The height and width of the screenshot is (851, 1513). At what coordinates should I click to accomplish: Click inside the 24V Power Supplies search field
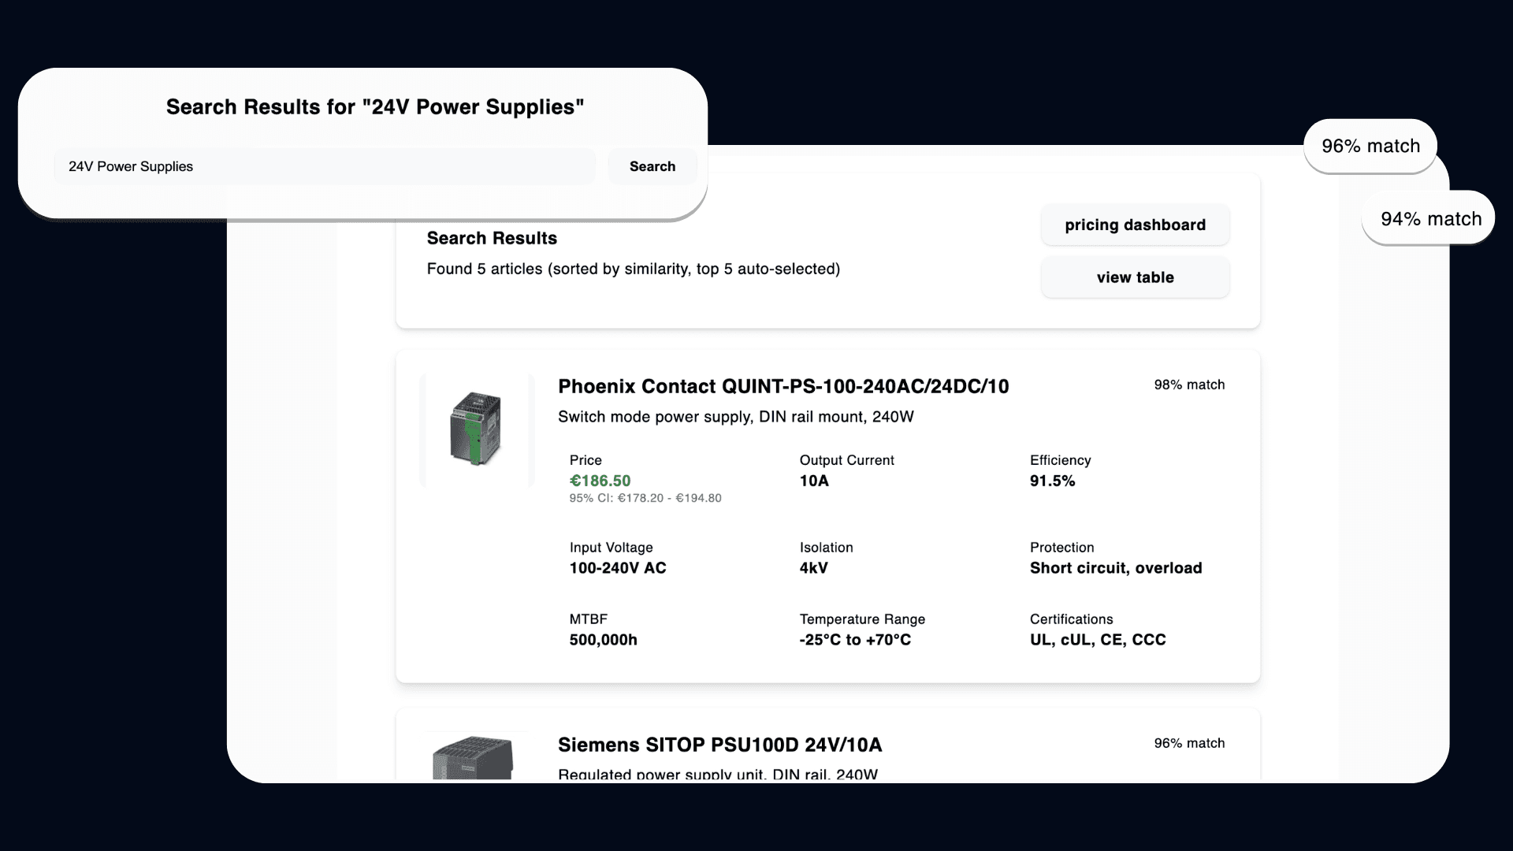click(x=323, y=166)
